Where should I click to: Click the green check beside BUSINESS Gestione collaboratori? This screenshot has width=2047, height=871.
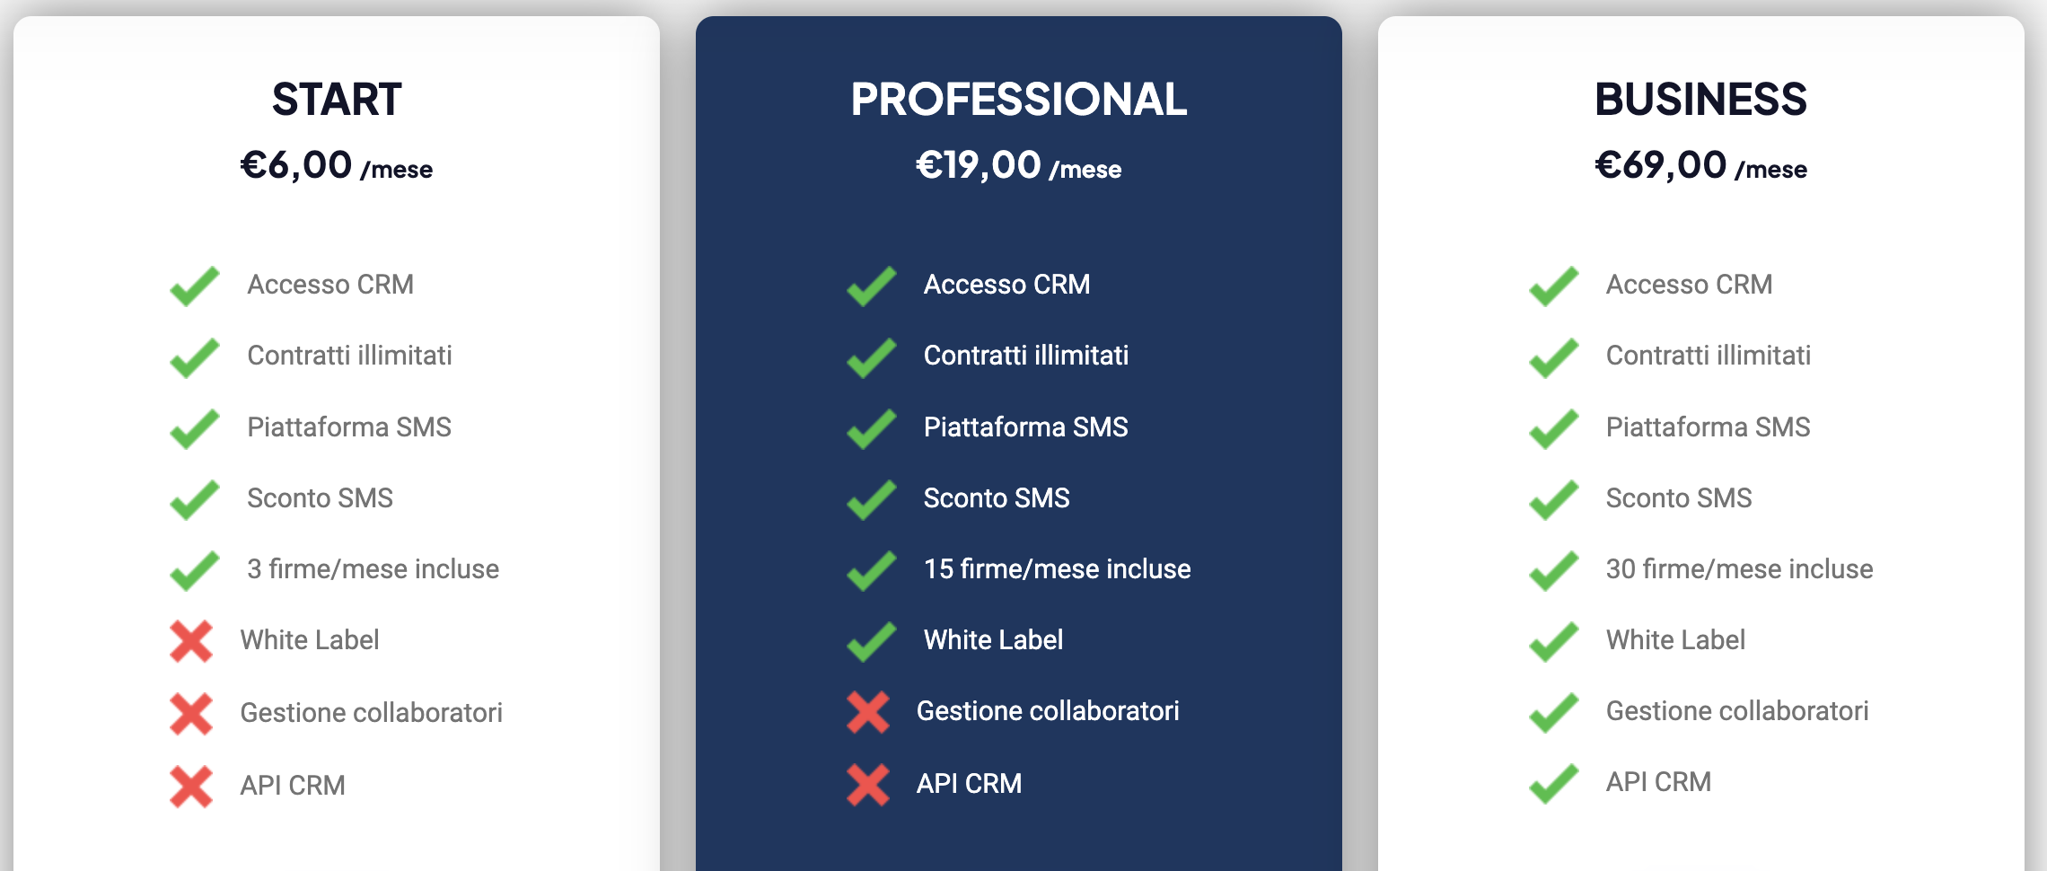[x=1554, y=712]
